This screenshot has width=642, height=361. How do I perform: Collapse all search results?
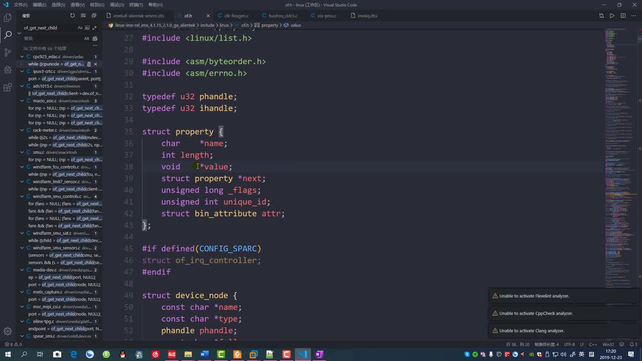tap(94, 16)
